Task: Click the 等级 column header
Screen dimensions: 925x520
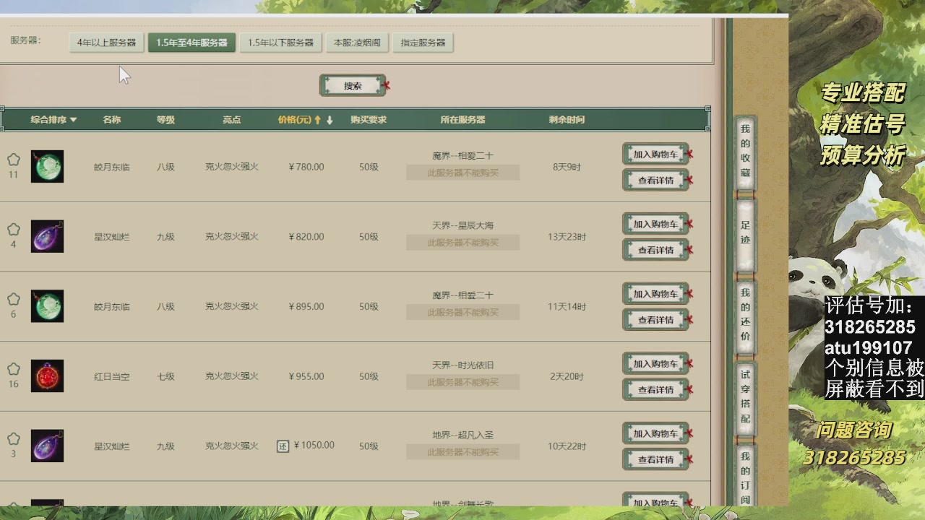Action: coord(165,120)
